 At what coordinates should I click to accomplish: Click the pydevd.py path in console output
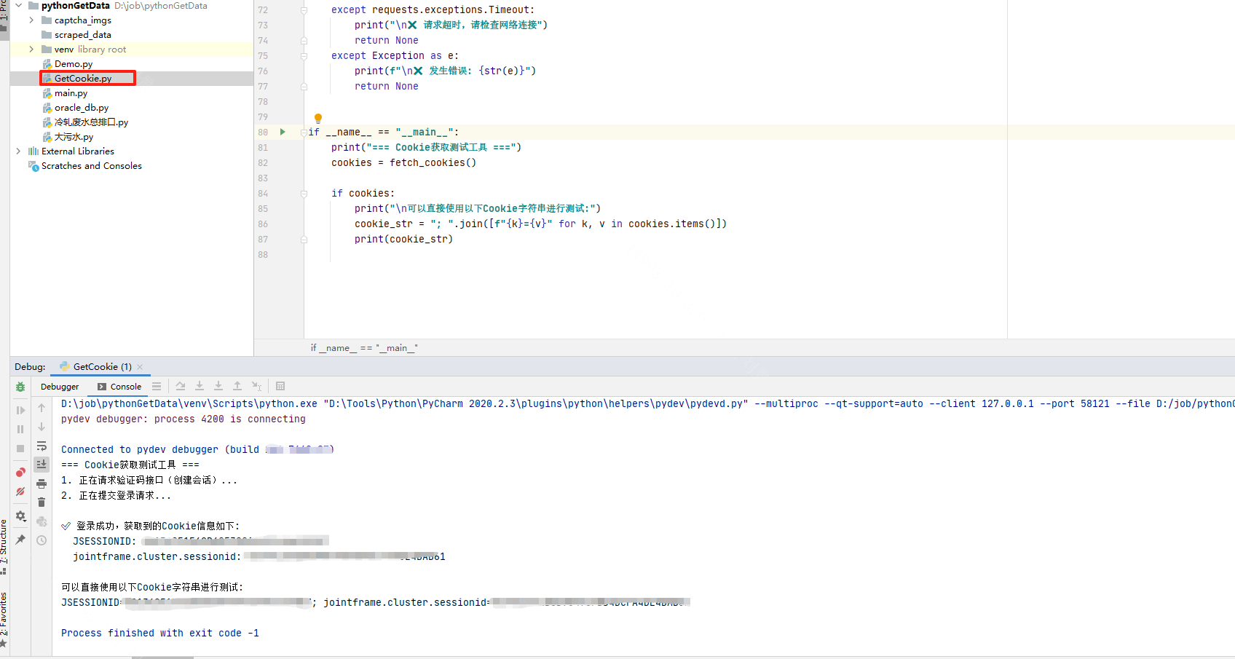point(538,403)
